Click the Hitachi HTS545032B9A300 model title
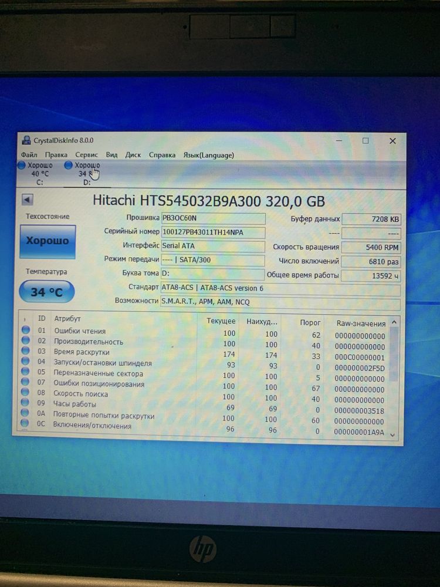The width and height of the screenshot is (440, 587). click(x=209, y=201)
